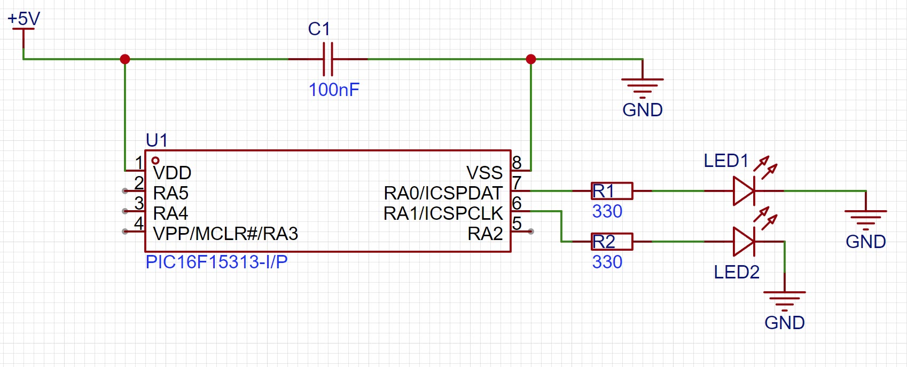Click the 330 value under R2

tap(607, 262)
